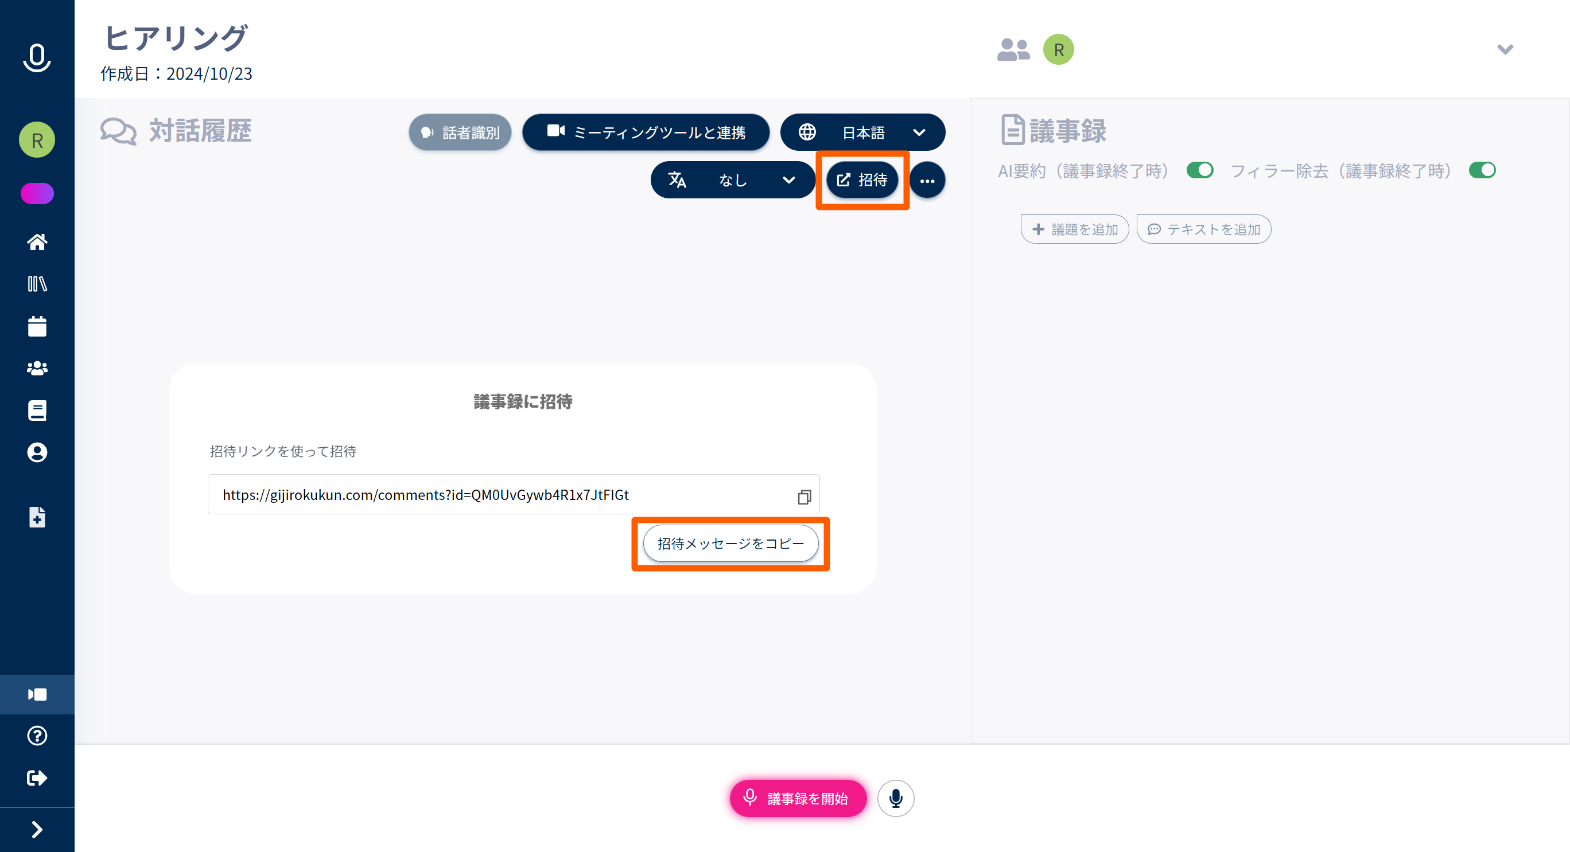Toggle the AI要約 switch off
Screen dimensions: 1570x852
coord(1199,170)
